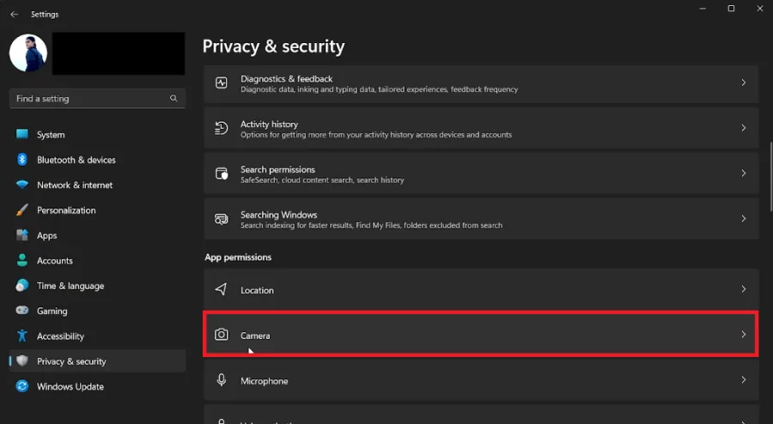Click the Camera icon

[x=222, y=335]
